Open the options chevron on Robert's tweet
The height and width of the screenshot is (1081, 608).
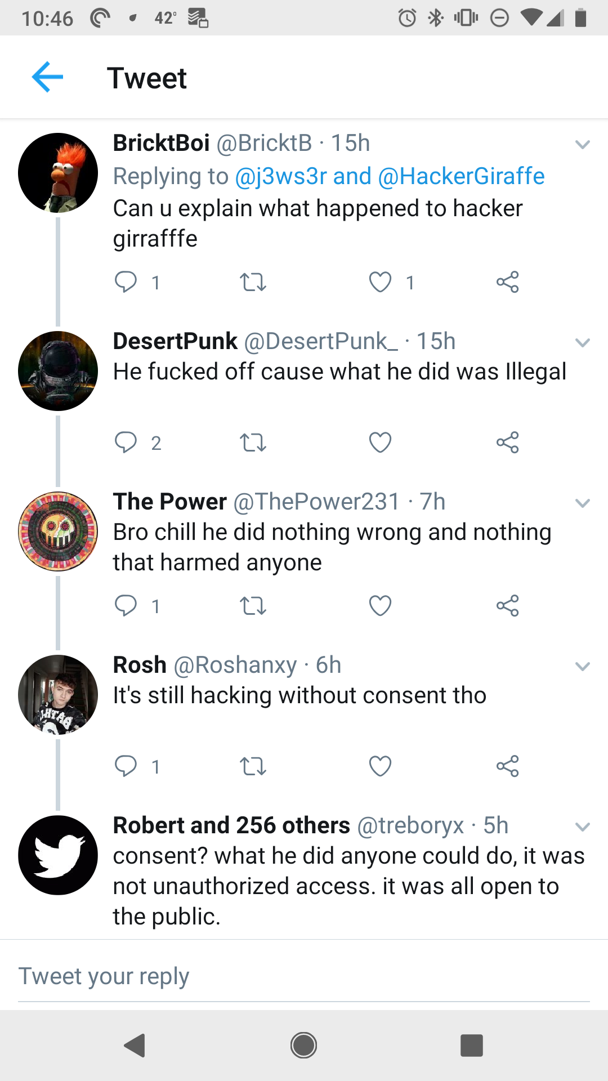[x=583, y=827]
